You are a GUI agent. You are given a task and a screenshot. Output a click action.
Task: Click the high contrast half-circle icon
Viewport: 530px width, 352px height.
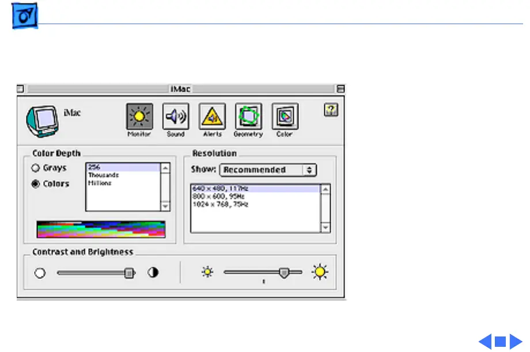pos(153,273)
